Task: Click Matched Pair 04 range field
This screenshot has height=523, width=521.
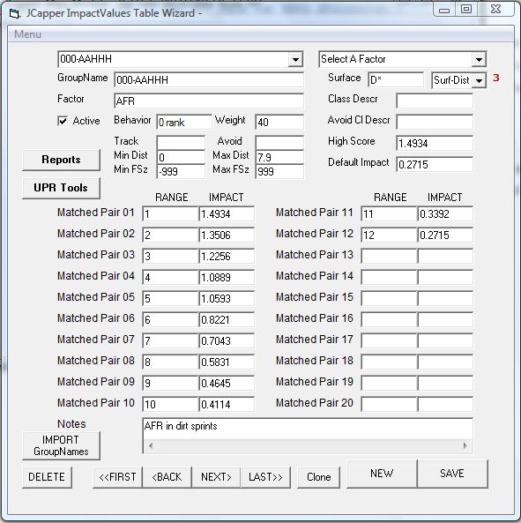Action: pos(171,277)
